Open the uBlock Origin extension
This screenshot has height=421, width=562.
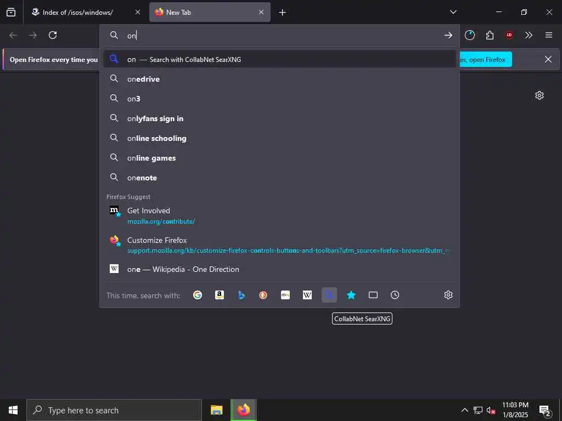[509, 35]
